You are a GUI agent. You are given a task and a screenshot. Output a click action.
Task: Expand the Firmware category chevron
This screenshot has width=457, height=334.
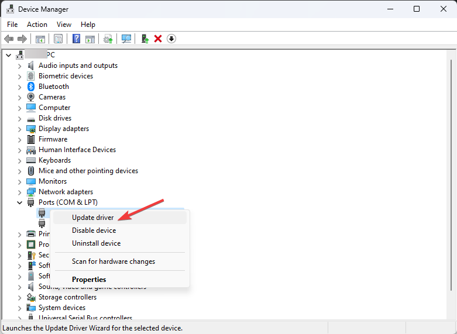pos(19,140)
